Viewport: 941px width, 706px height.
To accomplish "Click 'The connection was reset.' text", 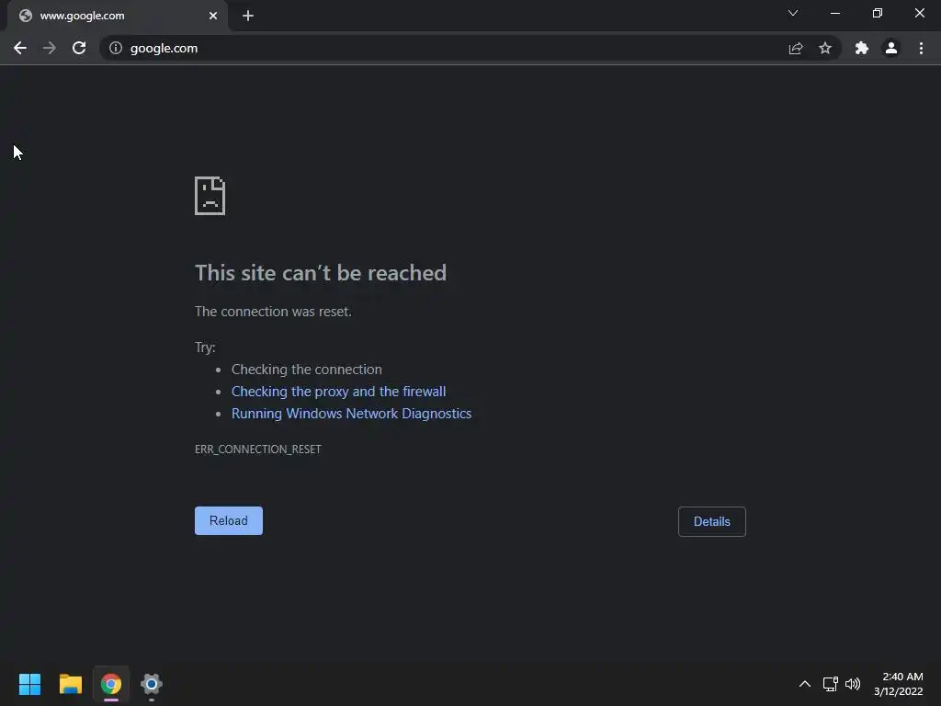I will pyautogui.click(x=273, y=312).
